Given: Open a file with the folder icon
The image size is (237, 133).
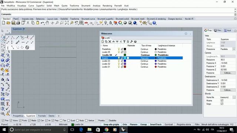Looking at the screenshot, I should click(8, 23).
